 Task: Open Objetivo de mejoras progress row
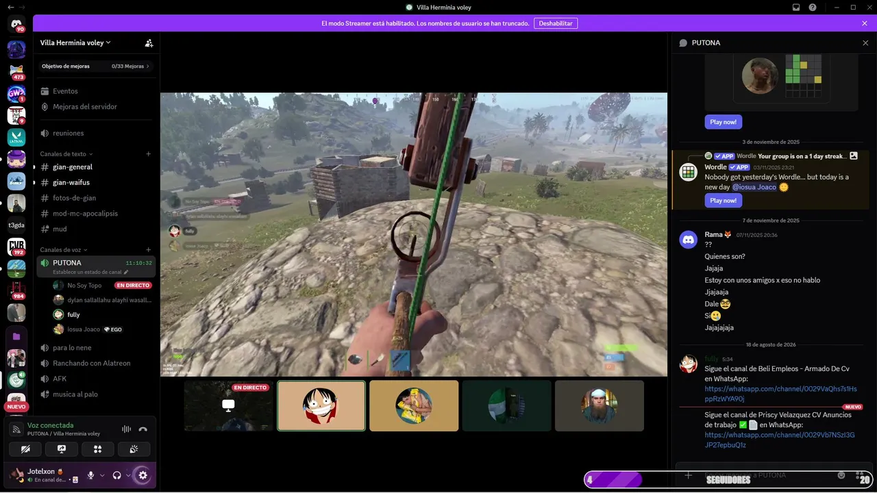pos(96,66)
